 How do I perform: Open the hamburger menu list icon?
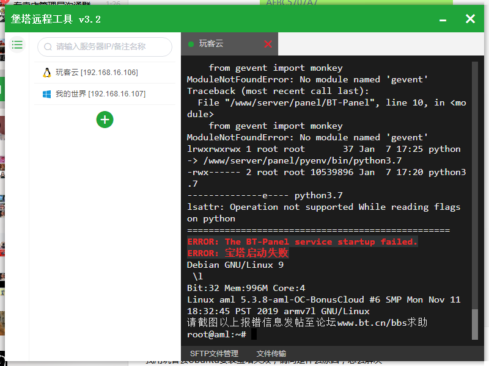(17, 45)
